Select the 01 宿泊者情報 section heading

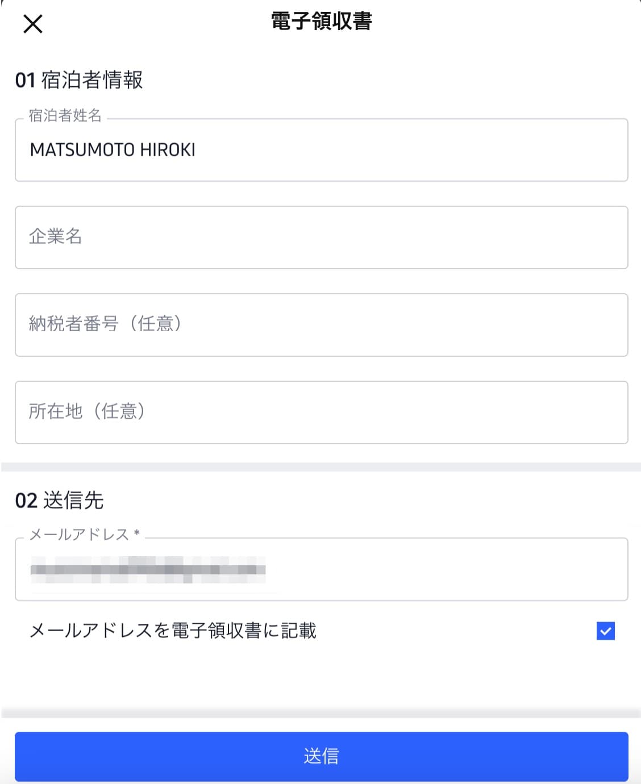pyautogui.click(x=79, y=80)
